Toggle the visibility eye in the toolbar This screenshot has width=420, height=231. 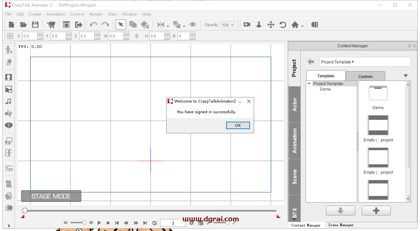pos(193,25)
